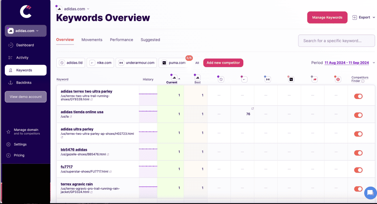The height and width of the screenshot is (204, 377).
Task: Click the app logo in the sidebar
Action: pyautogui.click(x=26, y=11)
